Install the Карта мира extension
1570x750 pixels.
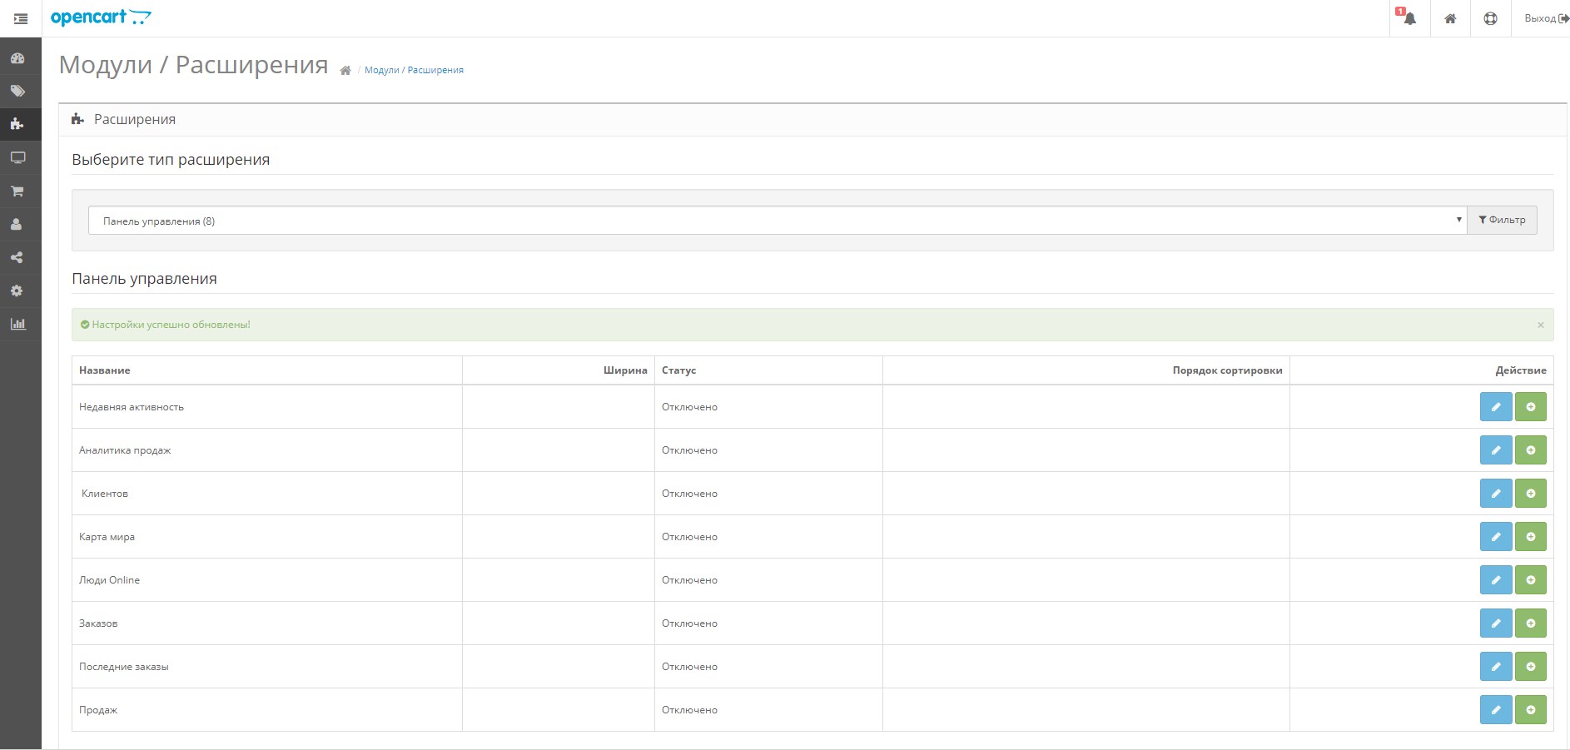[x=1530, y=537]
